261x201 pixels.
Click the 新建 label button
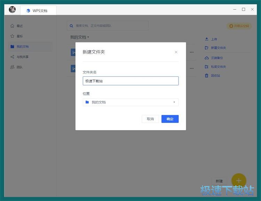219,181
